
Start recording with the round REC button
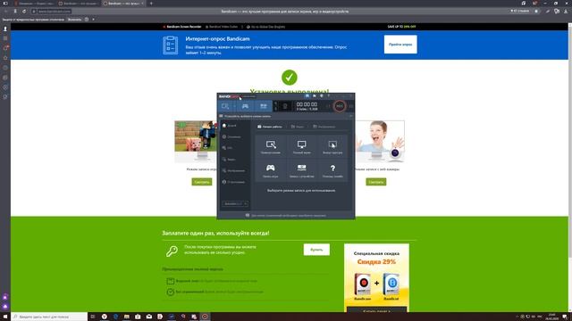[340, 106]
